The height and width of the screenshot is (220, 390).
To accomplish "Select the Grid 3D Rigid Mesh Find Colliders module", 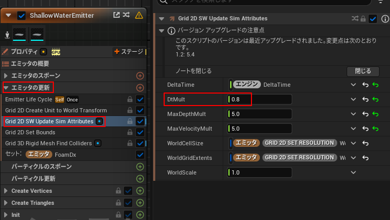I will coord(48,143).
